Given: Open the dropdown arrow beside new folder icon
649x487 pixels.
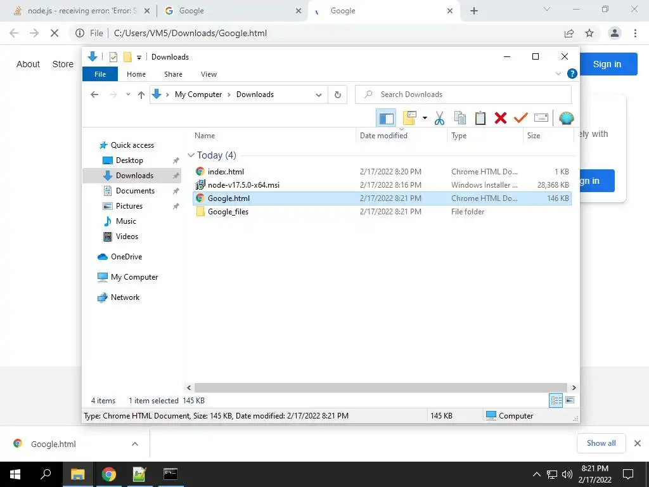Looking at the screenshot, I should pos(425,119).
